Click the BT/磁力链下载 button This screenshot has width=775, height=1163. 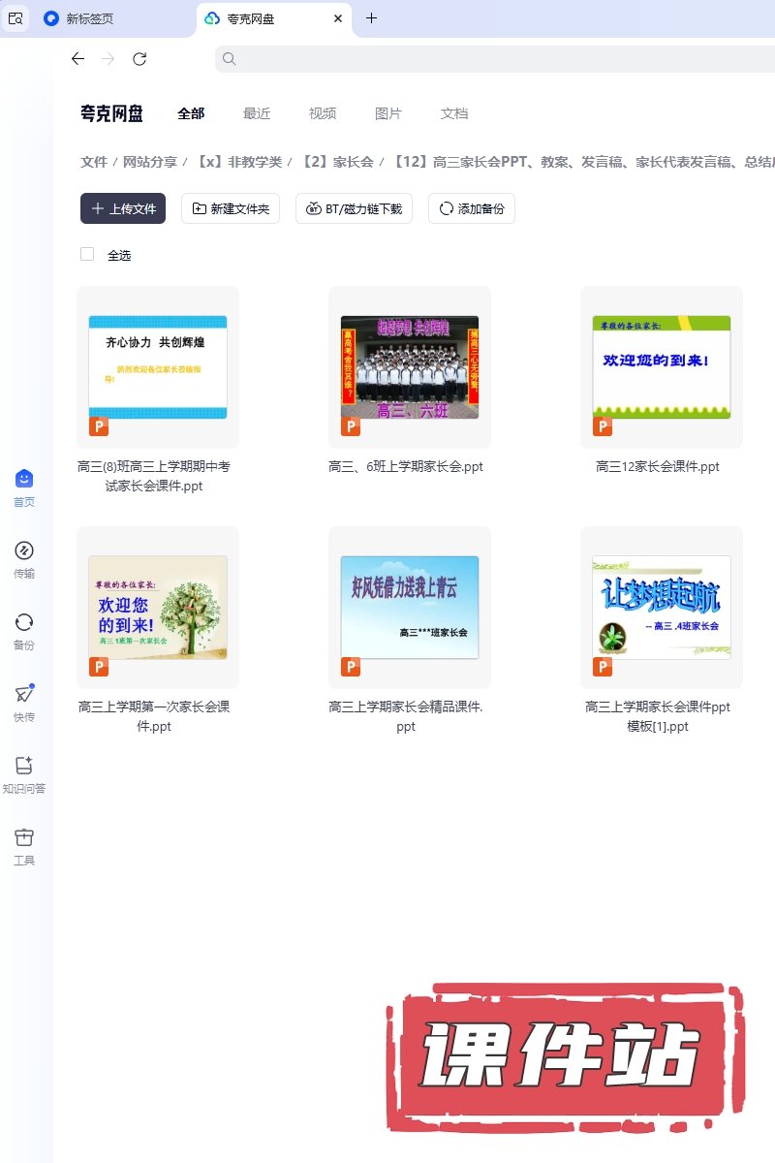pyautogui.click(x=355, y=208)
